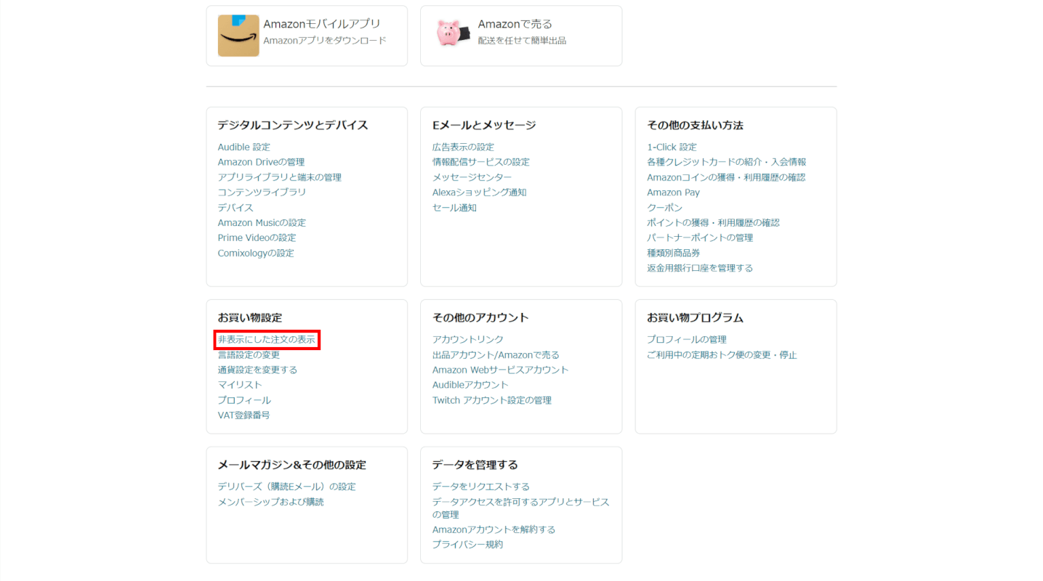Open Audibleアカウント link
Screen dimensions: 1043x581
point(470,385)
